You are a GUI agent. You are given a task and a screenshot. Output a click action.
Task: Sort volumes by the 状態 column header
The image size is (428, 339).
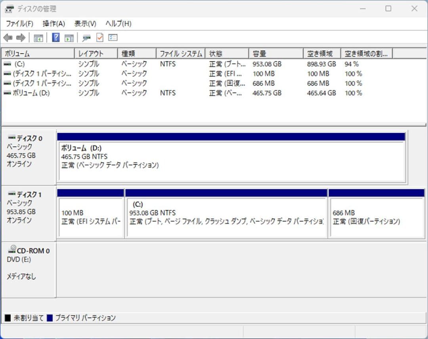click(x=215, y=53)
